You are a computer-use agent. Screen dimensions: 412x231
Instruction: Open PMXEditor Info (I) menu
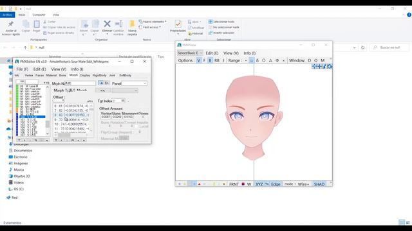[x=77, y=69]
